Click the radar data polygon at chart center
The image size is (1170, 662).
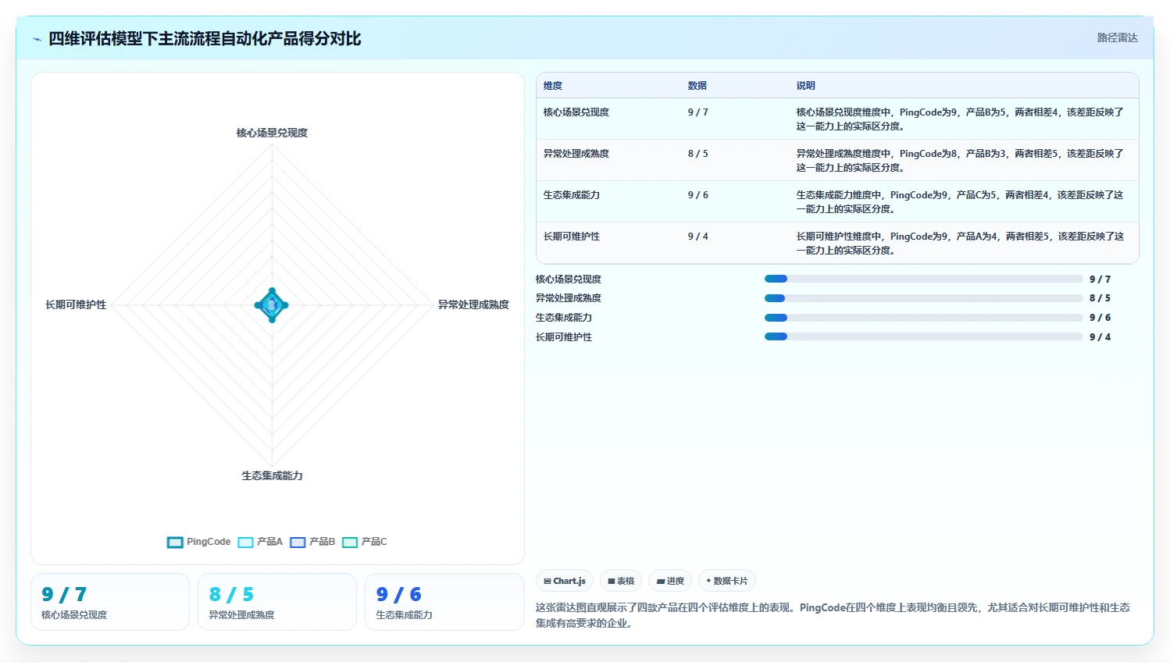coord(272,305)
